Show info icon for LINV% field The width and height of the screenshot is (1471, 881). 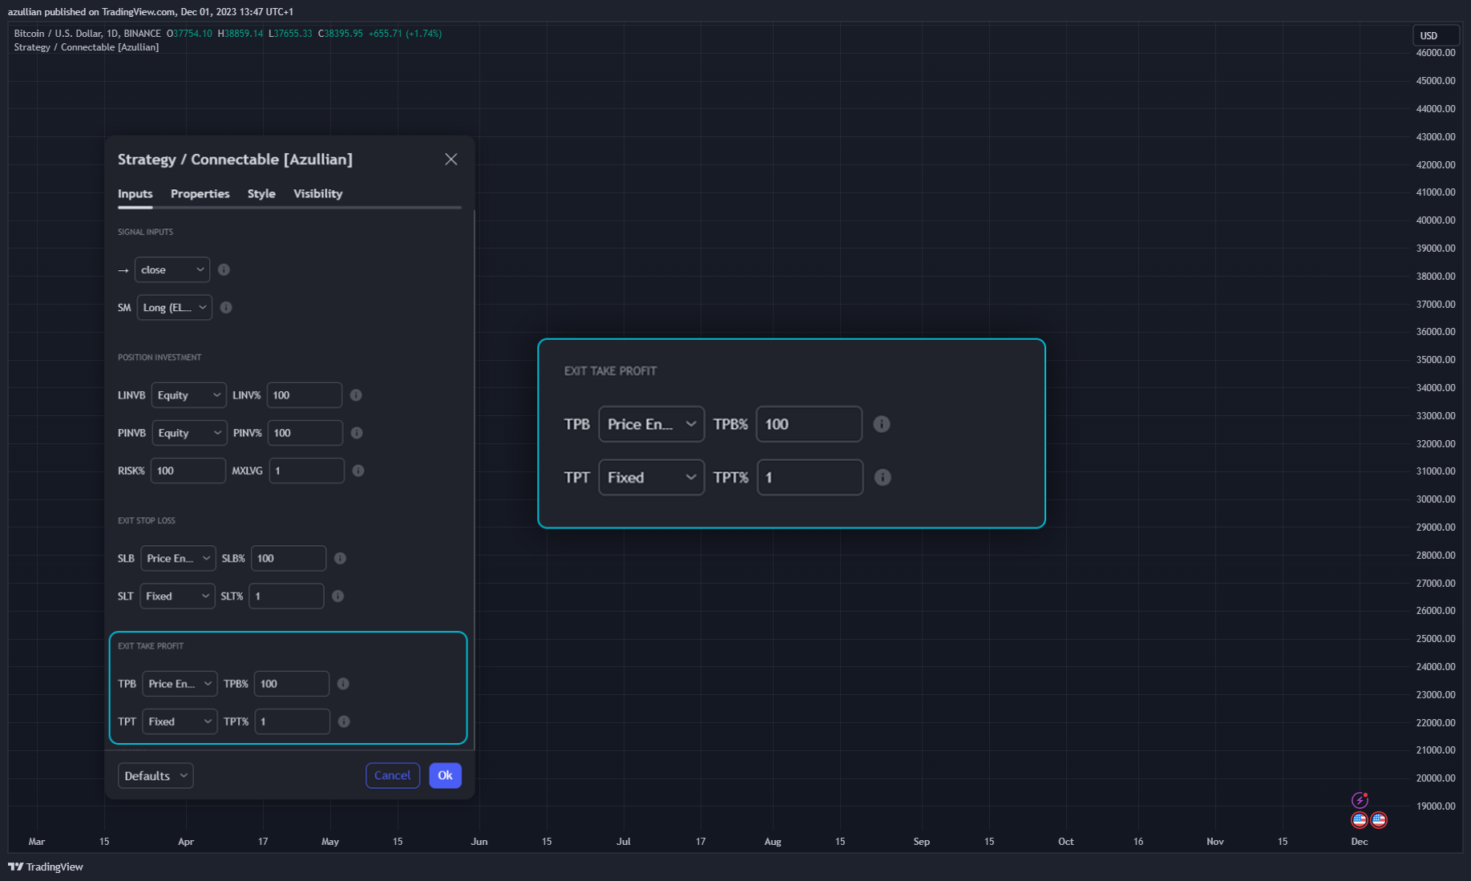click(x=356, y=395)
